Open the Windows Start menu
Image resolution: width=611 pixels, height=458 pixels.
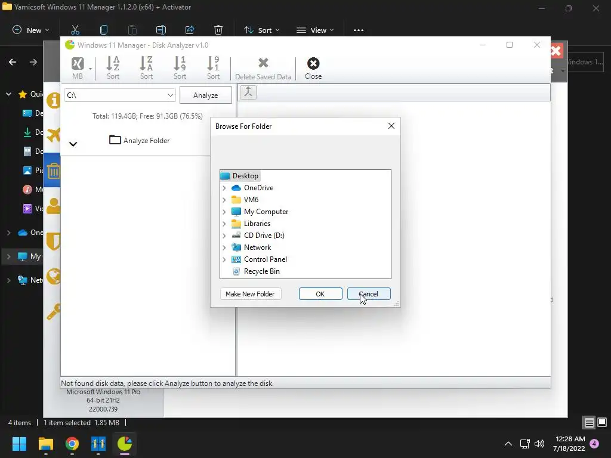pos(19,444)
